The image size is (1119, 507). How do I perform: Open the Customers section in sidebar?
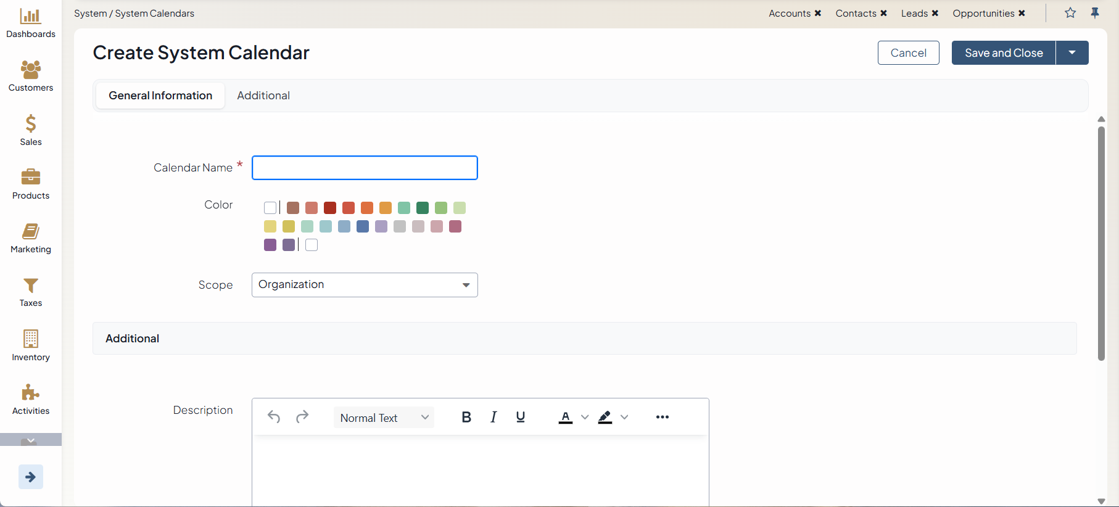pyautogui.click(x=30, y=70)
